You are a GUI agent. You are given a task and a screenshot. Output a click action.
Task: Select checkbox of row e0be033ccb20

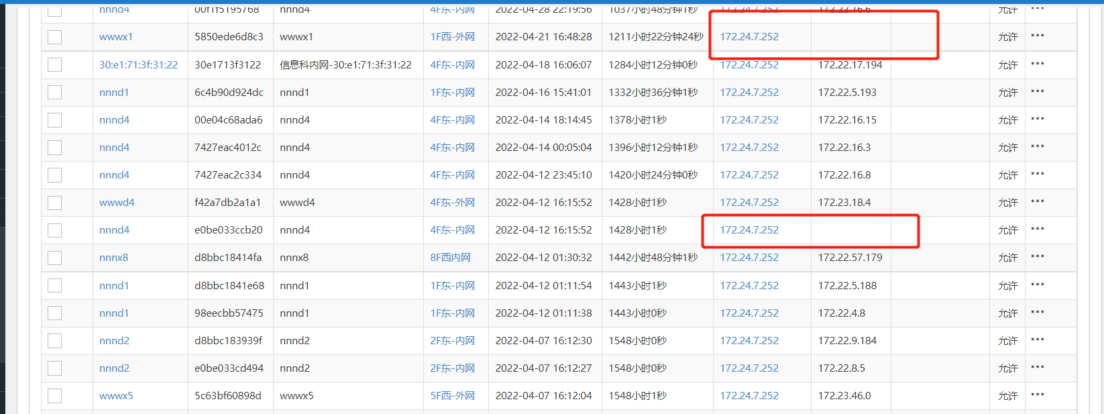pyautogui.click(x=55, y=230)
